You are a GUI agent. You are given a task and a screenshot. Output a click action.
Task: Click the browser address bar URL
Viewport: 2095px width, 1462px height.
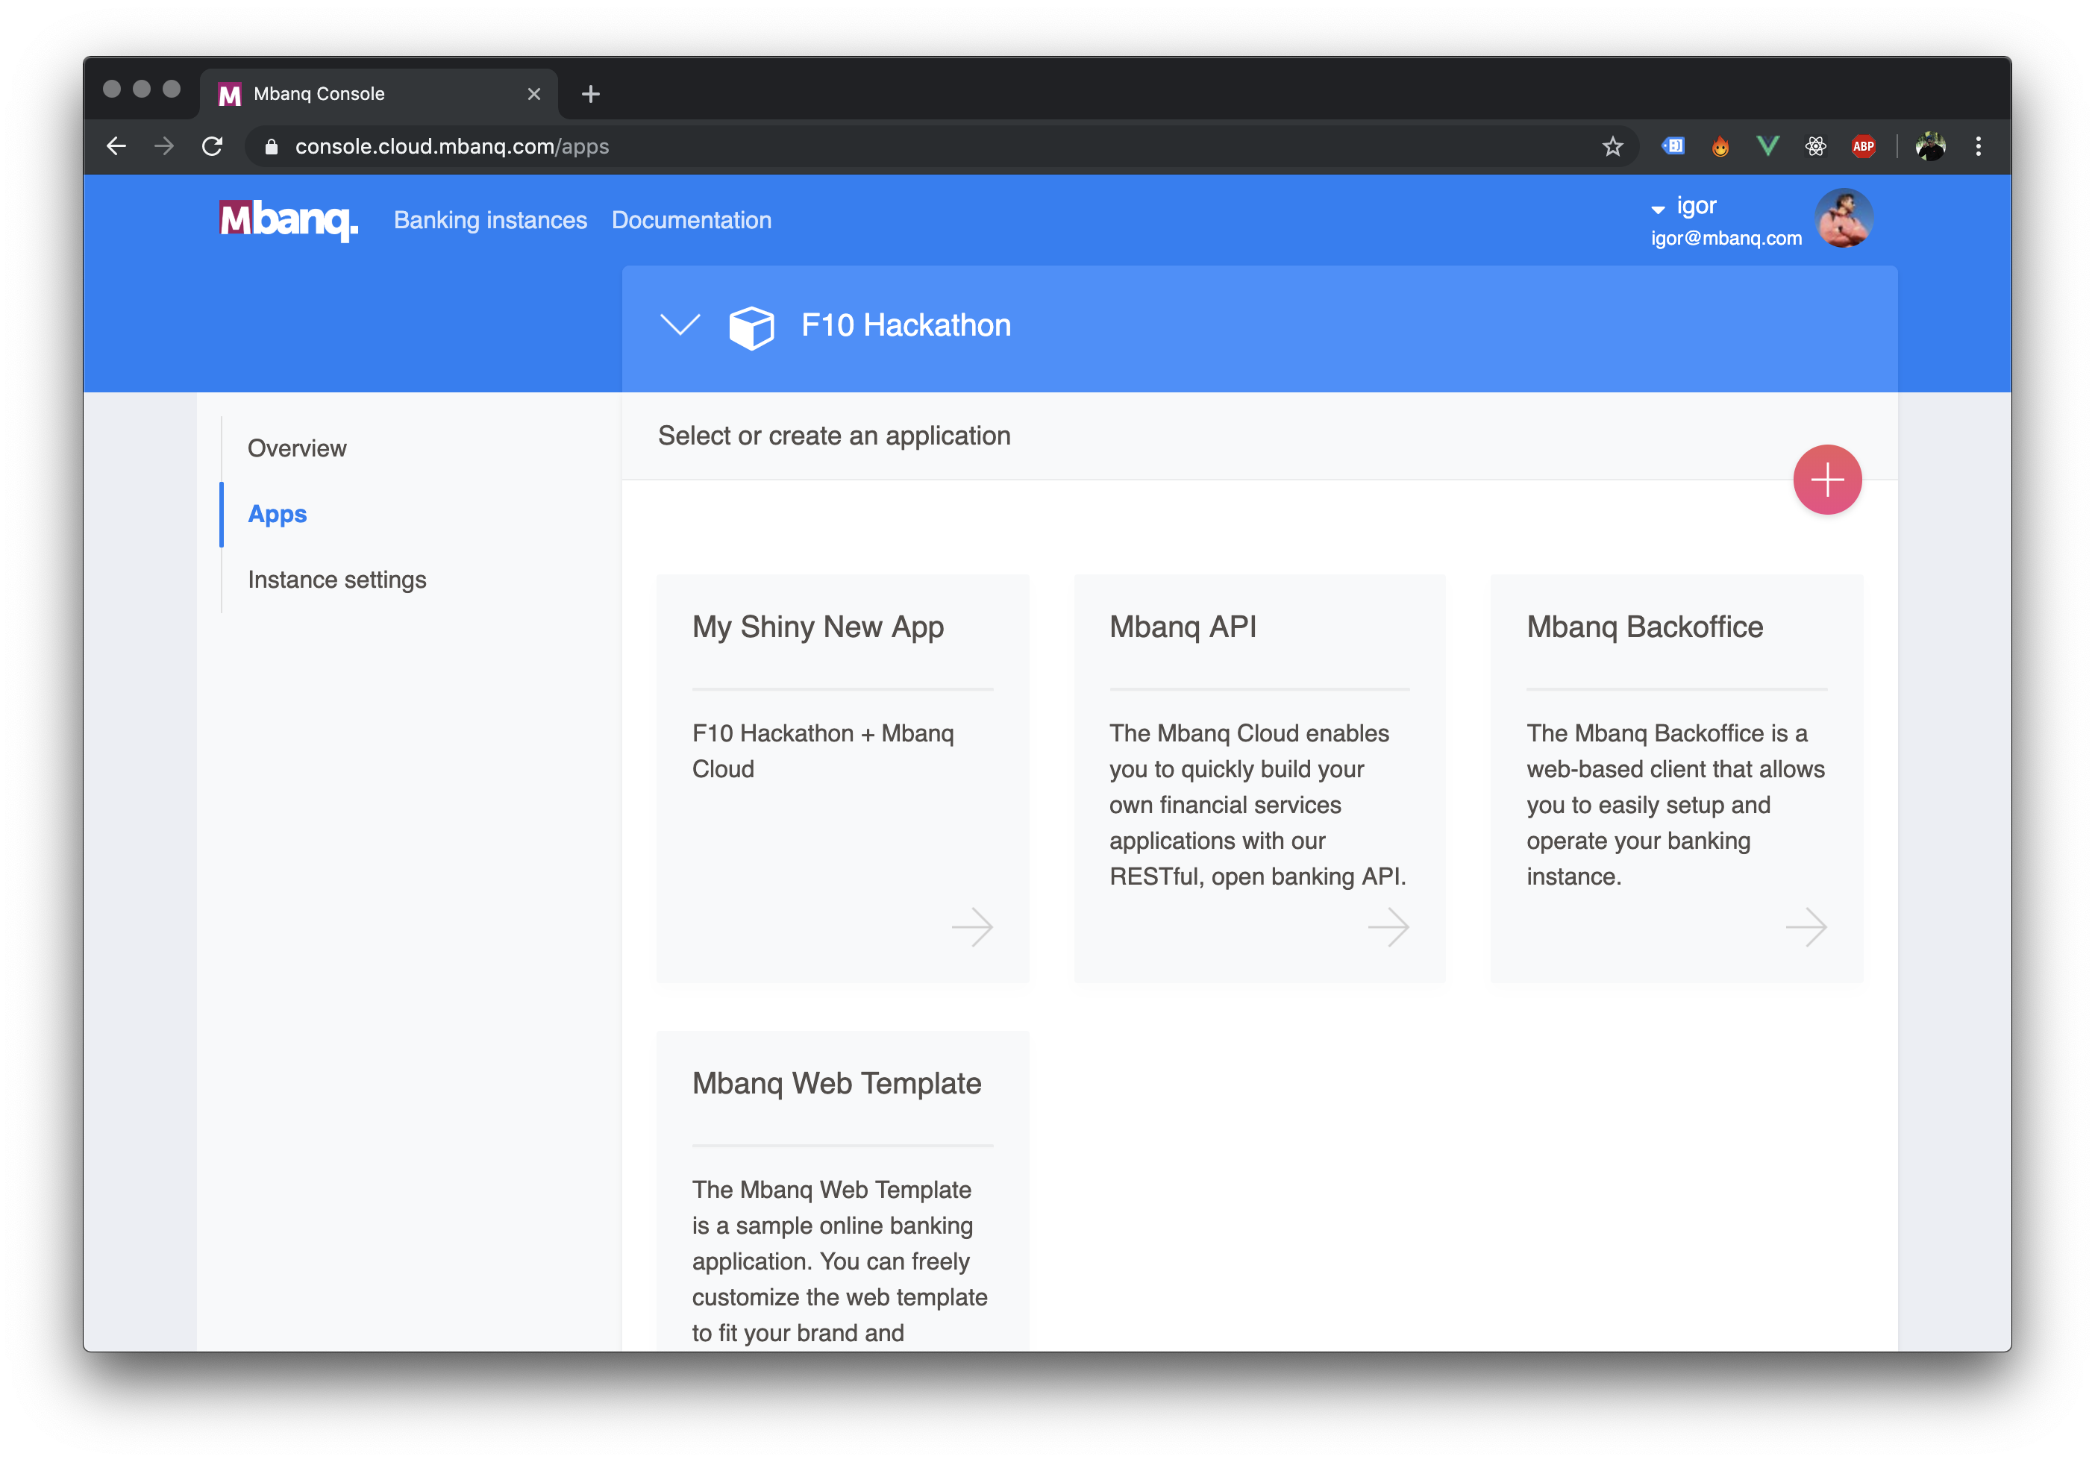[x=451, y=147]
